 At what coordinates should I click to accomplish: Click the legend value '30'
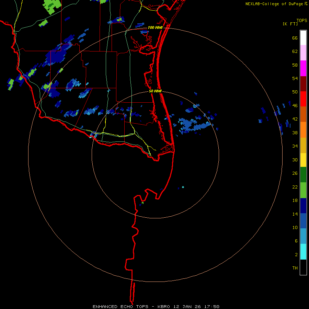[295, 160]
